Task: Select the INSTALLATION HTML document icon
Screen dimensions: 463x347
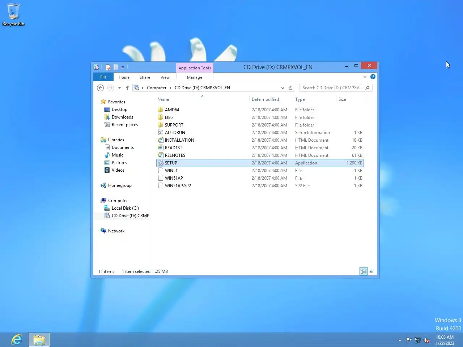Action: point(161,140)
